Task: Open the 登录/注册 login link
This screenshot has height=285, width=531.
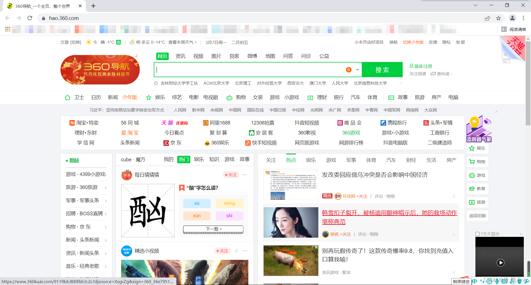Action: pyautogui.click(x=421, y=66)
